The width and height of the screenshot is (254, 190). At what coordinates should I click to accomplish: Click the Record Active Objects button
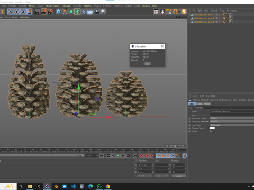(141, 156)
